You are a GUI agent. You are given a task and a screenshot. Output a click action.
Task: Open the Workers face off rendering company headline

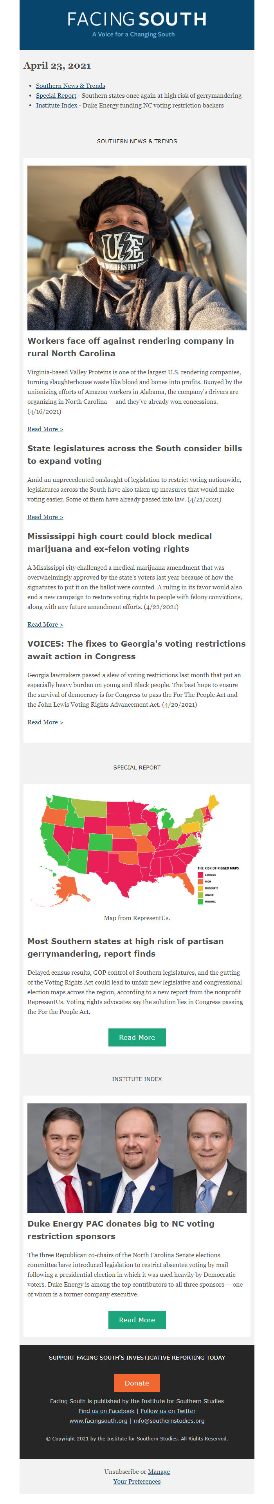click(x=131, y=347)
